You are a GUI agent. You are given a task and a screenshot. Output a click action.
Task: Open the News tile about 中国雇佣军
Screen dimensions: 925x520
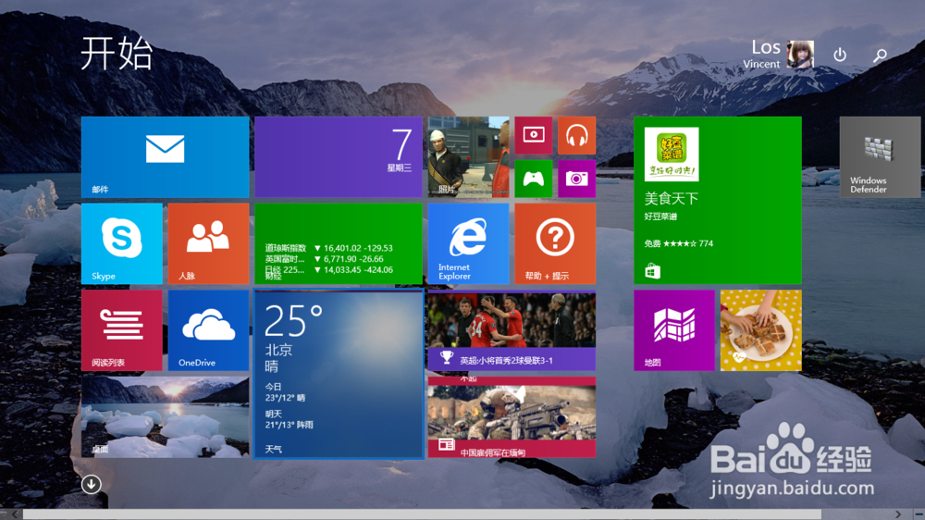[x=512, y=417]
